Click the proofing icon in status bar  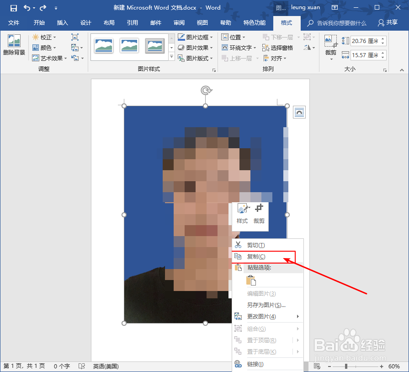tap(82, 366)
